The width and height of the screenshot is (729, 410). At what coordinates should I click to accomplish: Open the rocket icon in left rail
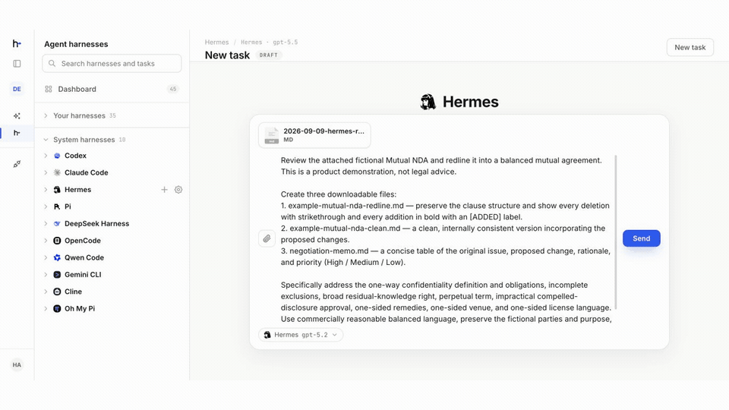17,164
